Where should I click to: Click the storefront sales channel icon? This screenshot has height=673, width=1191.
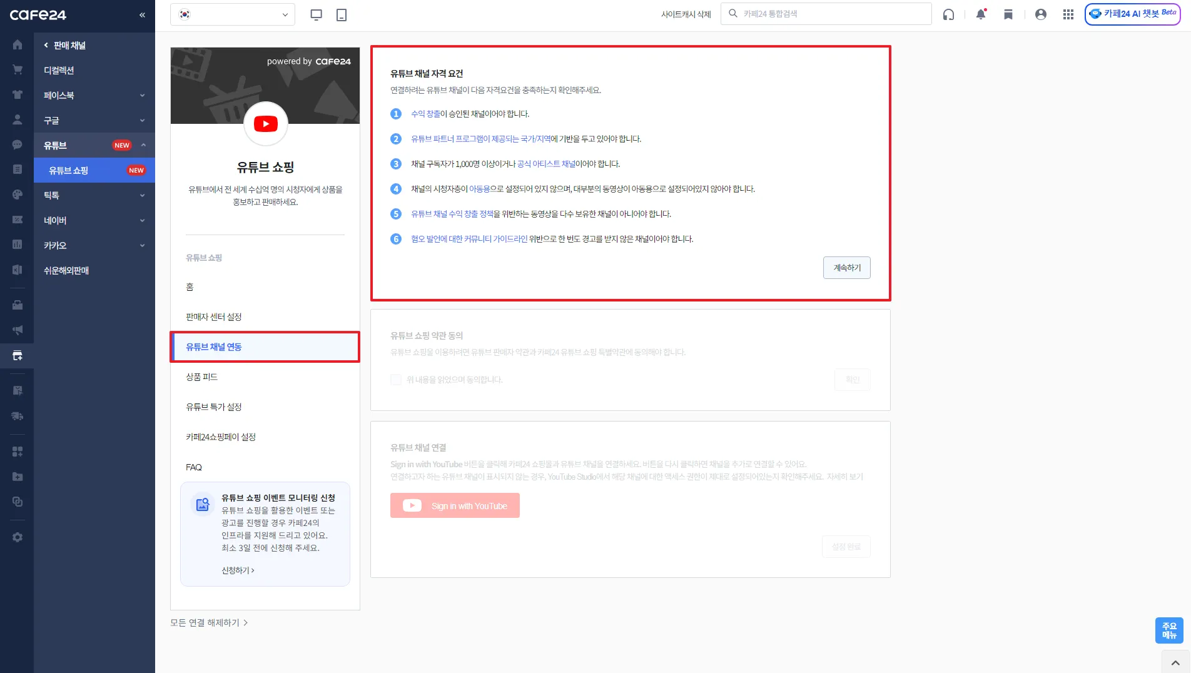coord(18,356)
